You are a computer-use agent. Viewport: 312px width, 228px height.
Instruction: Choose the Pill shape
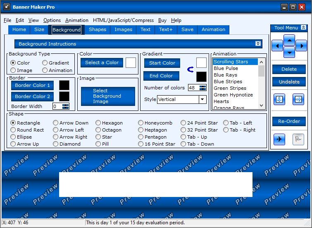[x=102, y=144]
